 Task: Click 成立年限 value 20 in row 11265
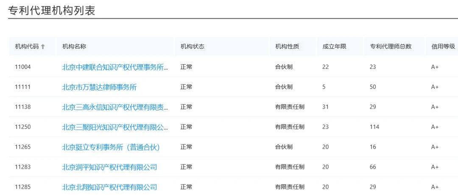pos(325,147)
